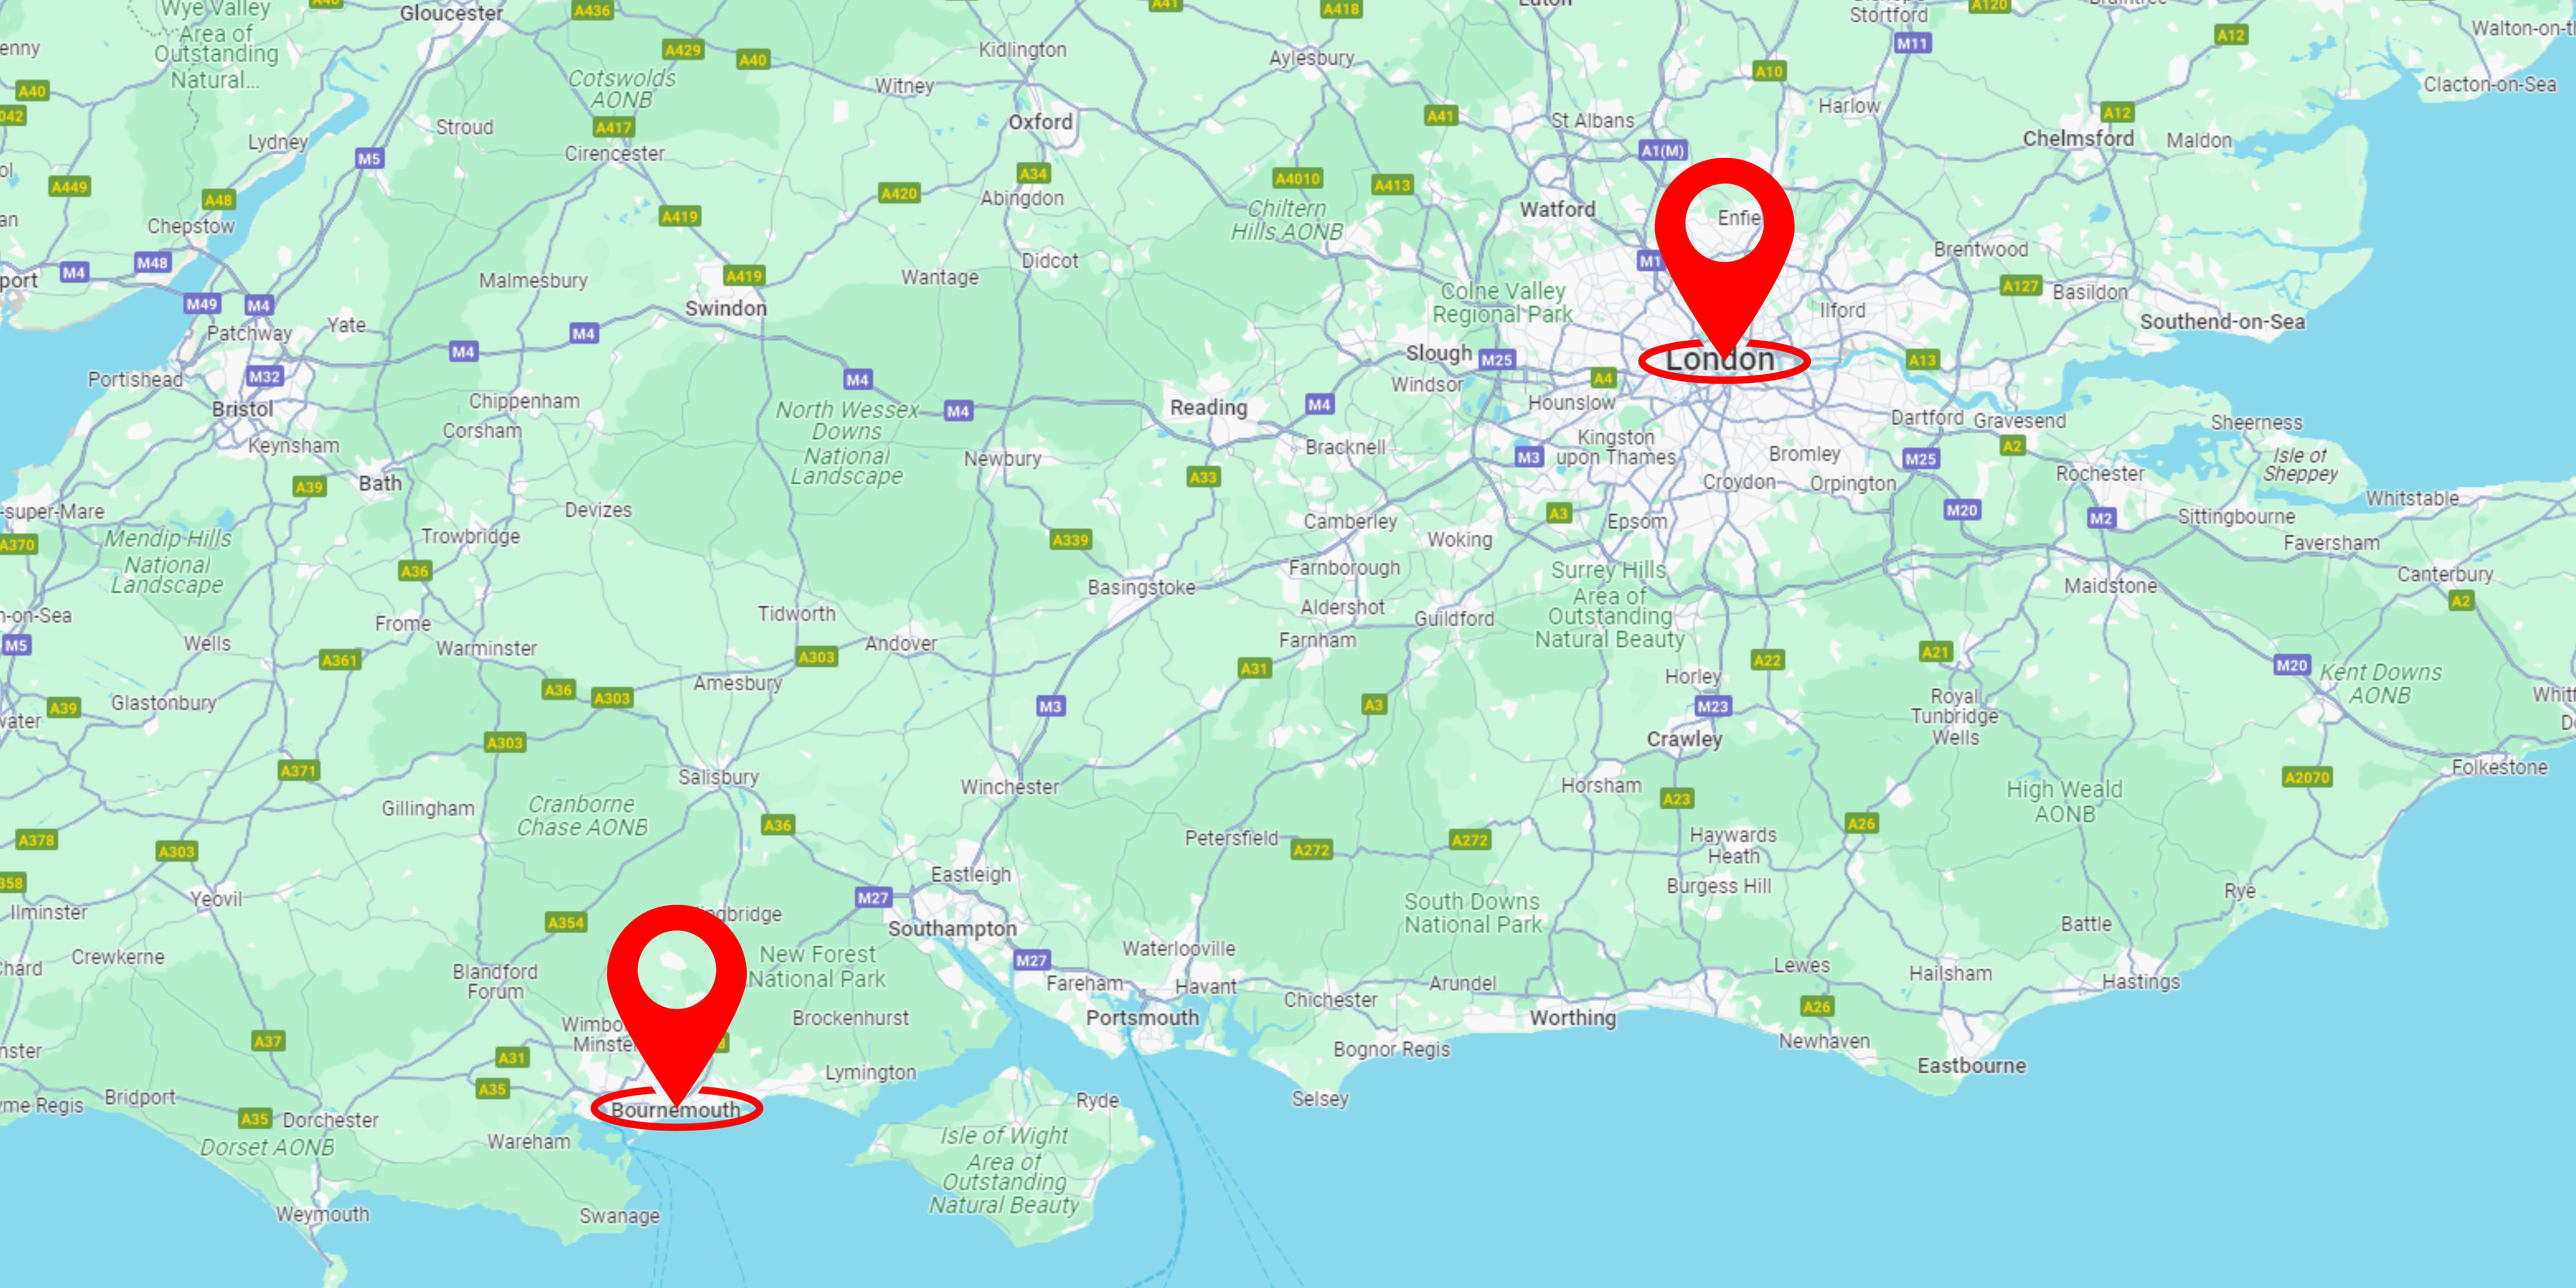The image size is (2576, 1288).
Task: Click the Oxford city label
Action: tap(1040, 122)
